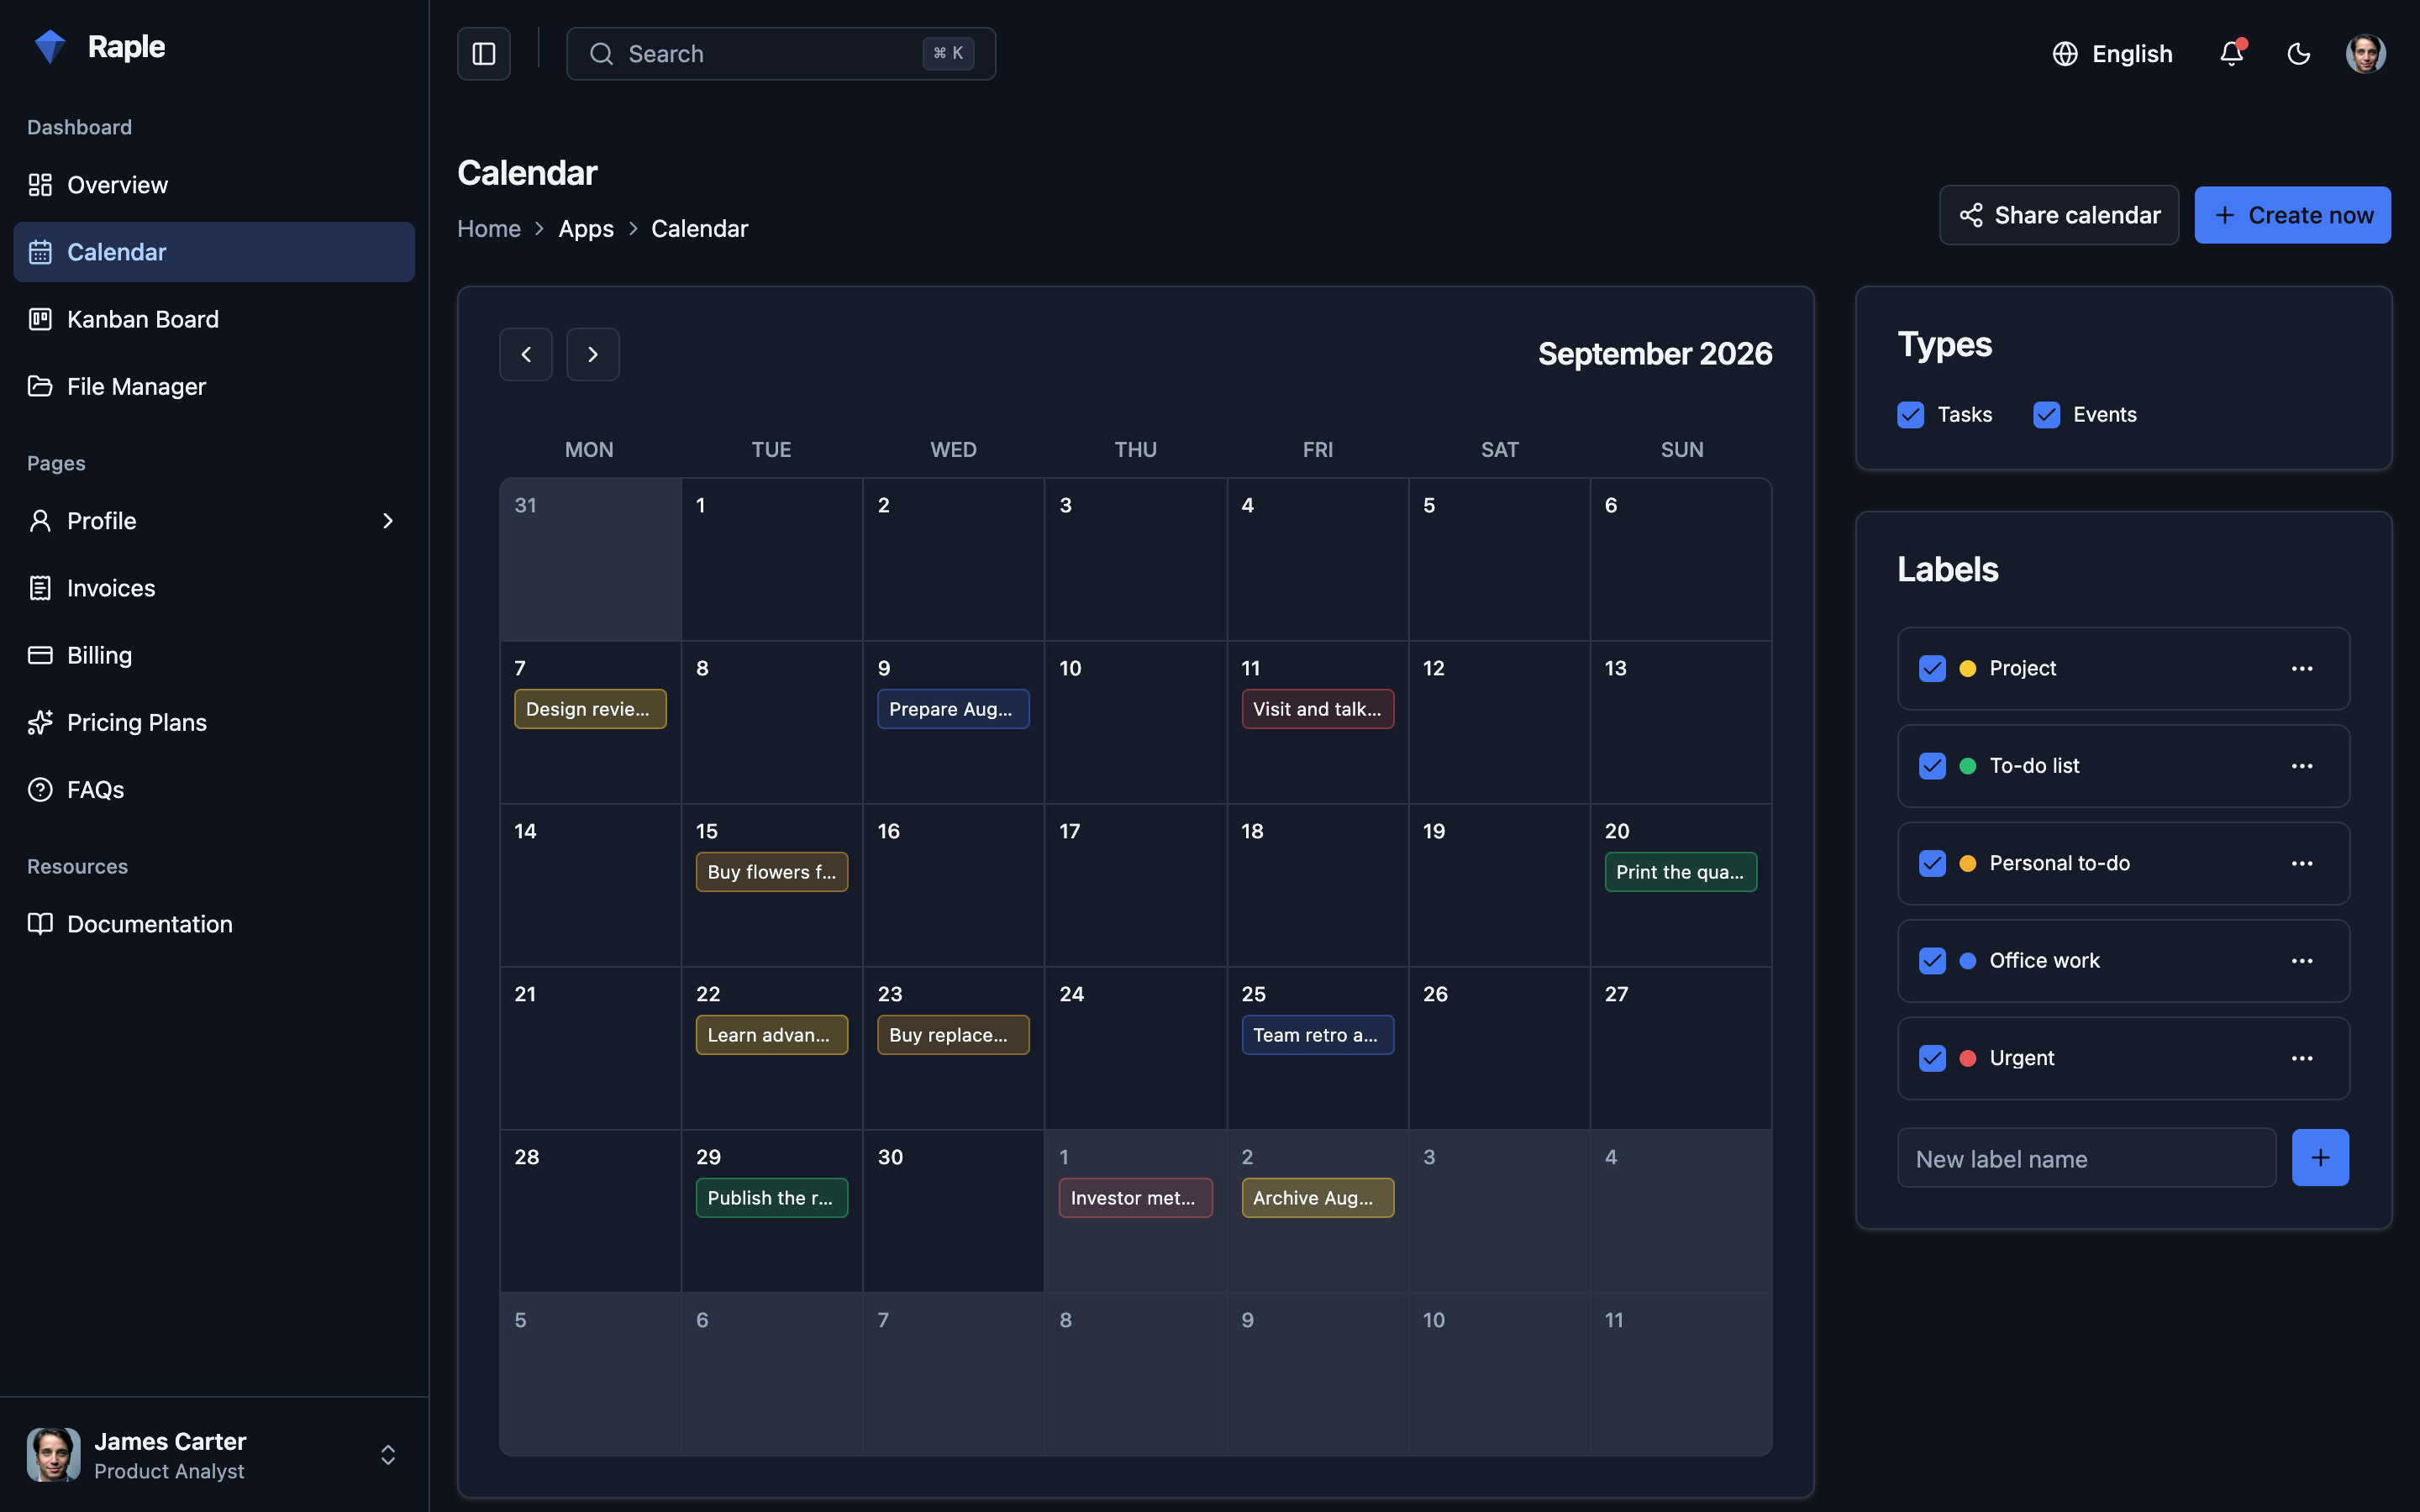Expand the Profile submenu chevron
This screenshot has height=1512, width=2420.
tap(388, 521)
